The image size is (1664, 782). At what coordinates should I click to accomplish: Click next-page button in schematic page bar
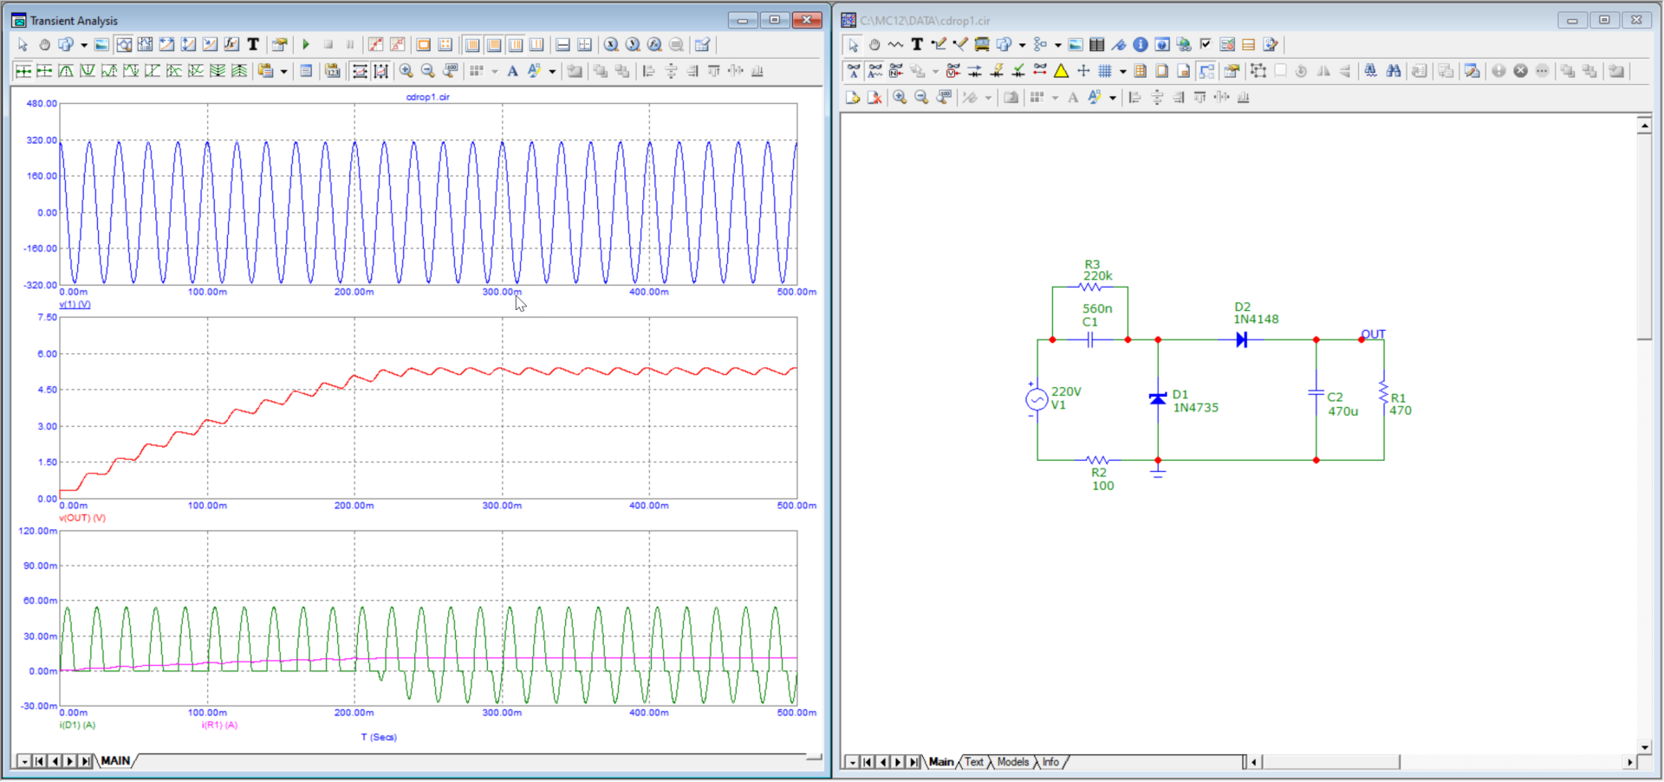[x=898, y=762]
